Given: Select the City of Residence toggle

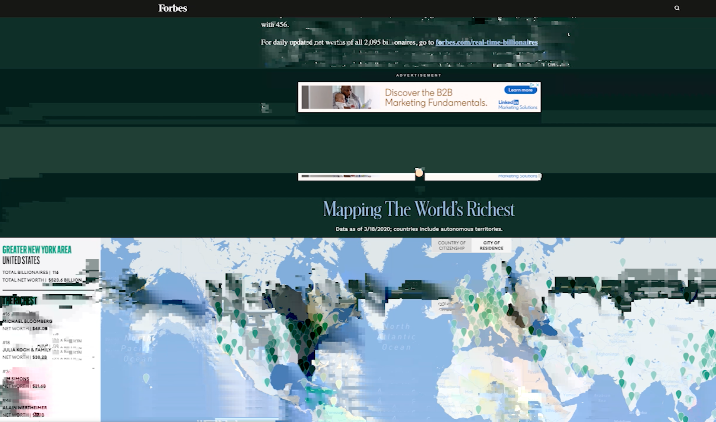Looking at the screenshot, I should (x=491, y=245).
